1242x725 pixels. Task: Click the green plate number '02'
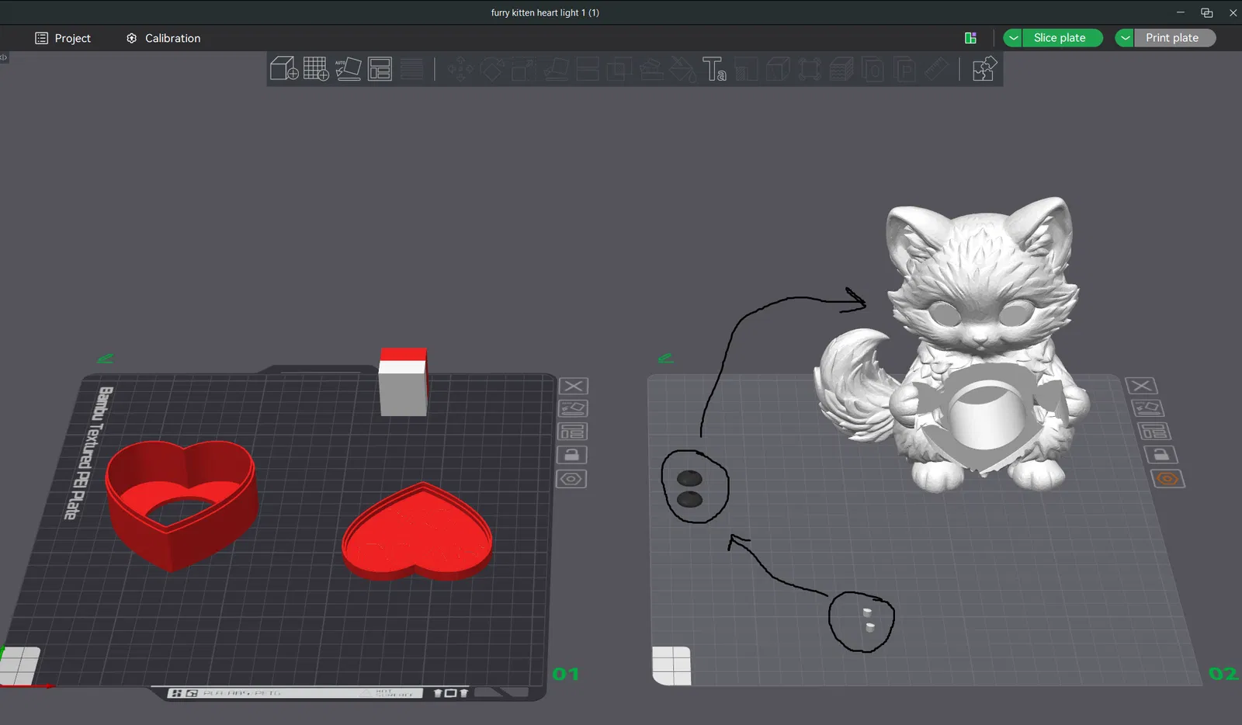(x=1223, y=674)
